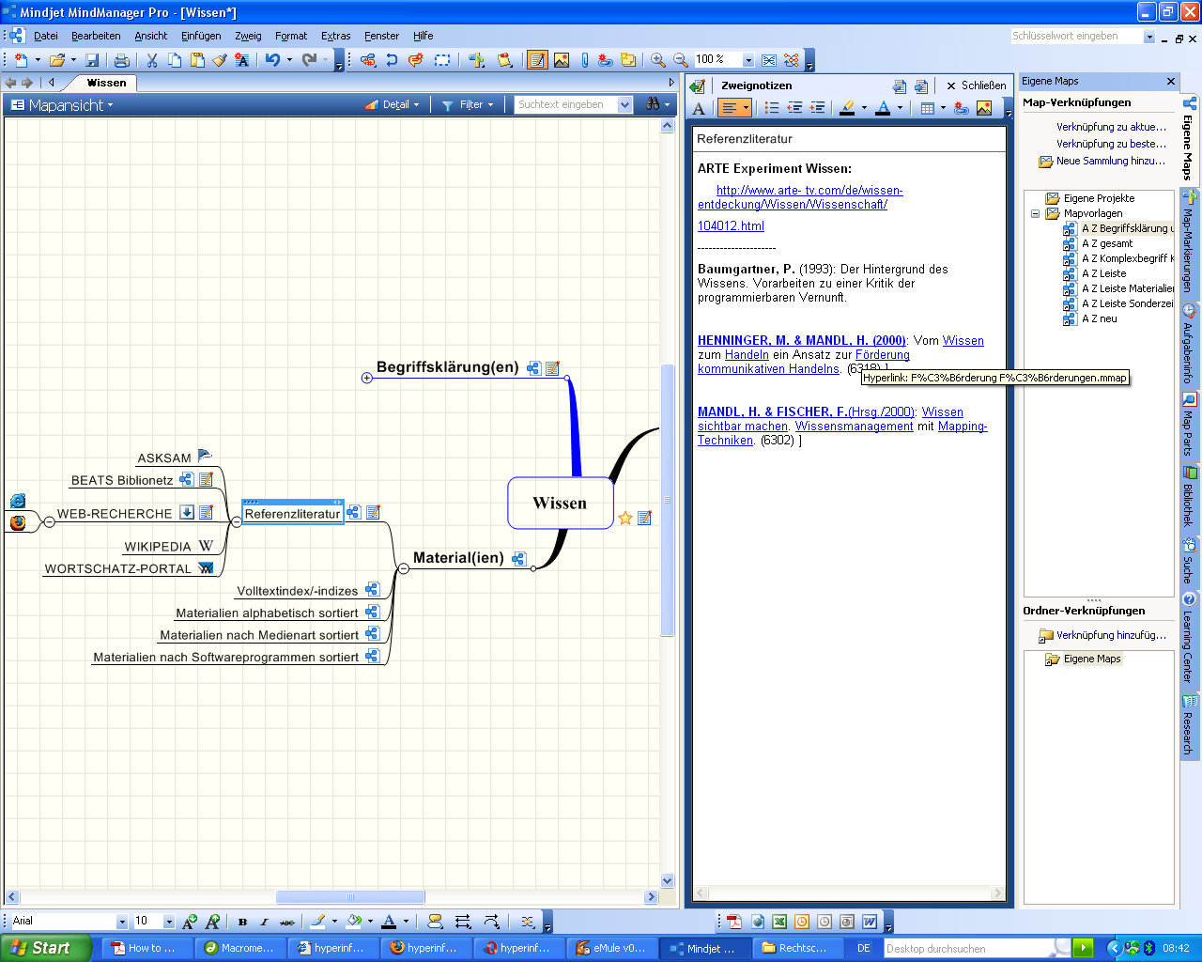Viewport: 1202px width, 962px height.
Task: Open the Arial font name dropdown
Action: (x=121, y=922)
